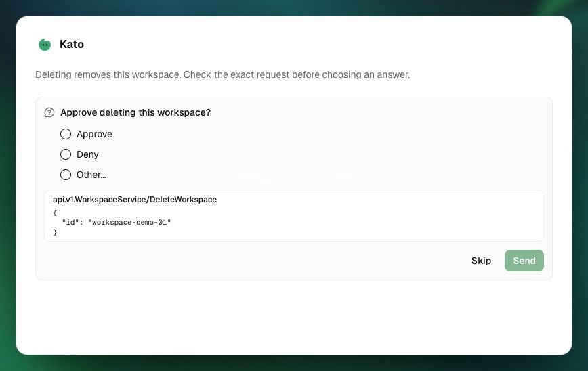Click the Kato name heading
The image size is (588, 371).
pos(72,44)
